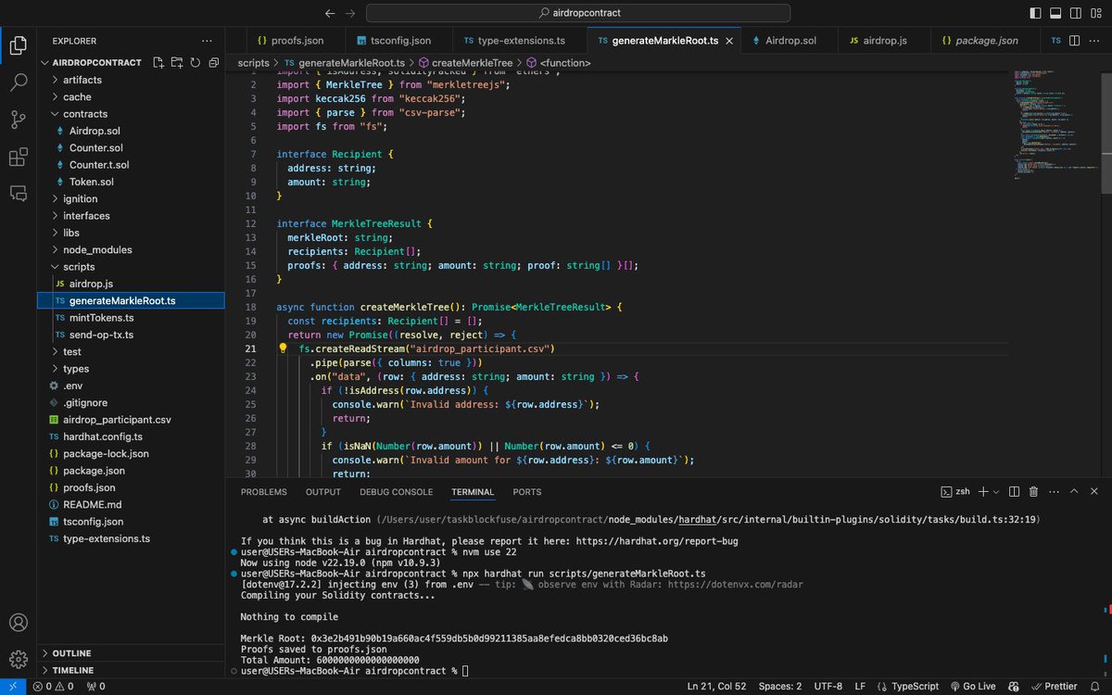
Task: Open the PROBLEMS panel tab
Action: tap(263, 492)
